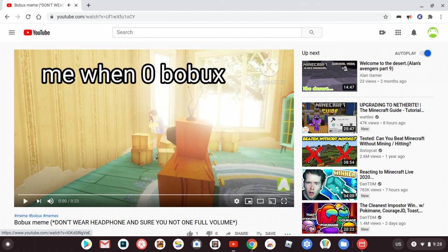The image size is (448, 252).
Task: Skip to the next video in player
Action: pos(38,201)
